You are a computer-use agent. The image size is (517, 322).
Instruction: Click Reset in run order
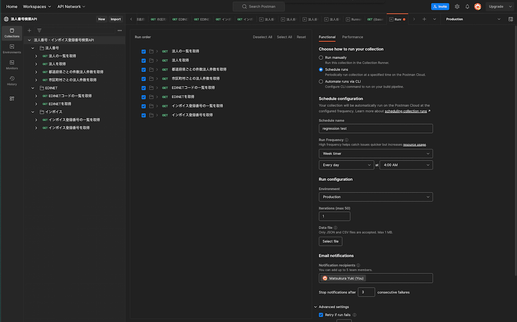pos(301,37)
